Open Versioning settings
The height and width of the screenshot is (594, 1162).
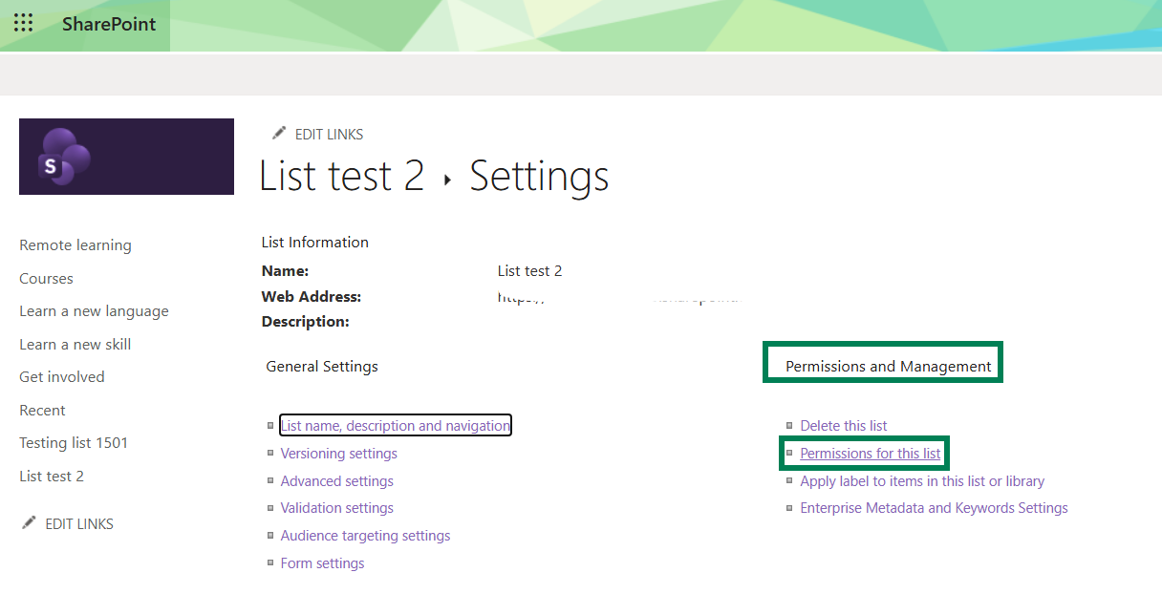coord(338,453)
